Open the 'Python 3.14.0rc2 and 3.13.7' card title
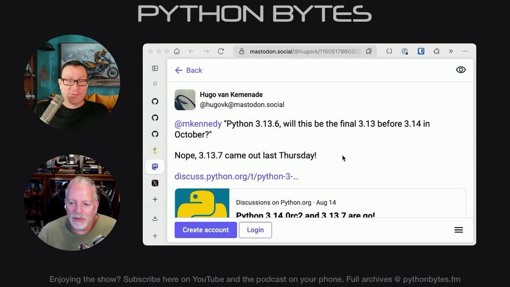Image resolution: width=510 pixels, height=287 pixels. click(305, 215)
